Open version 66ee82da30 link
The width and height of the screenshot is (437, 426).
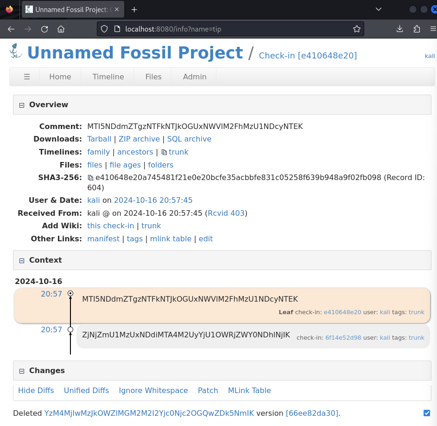(312, 413)
